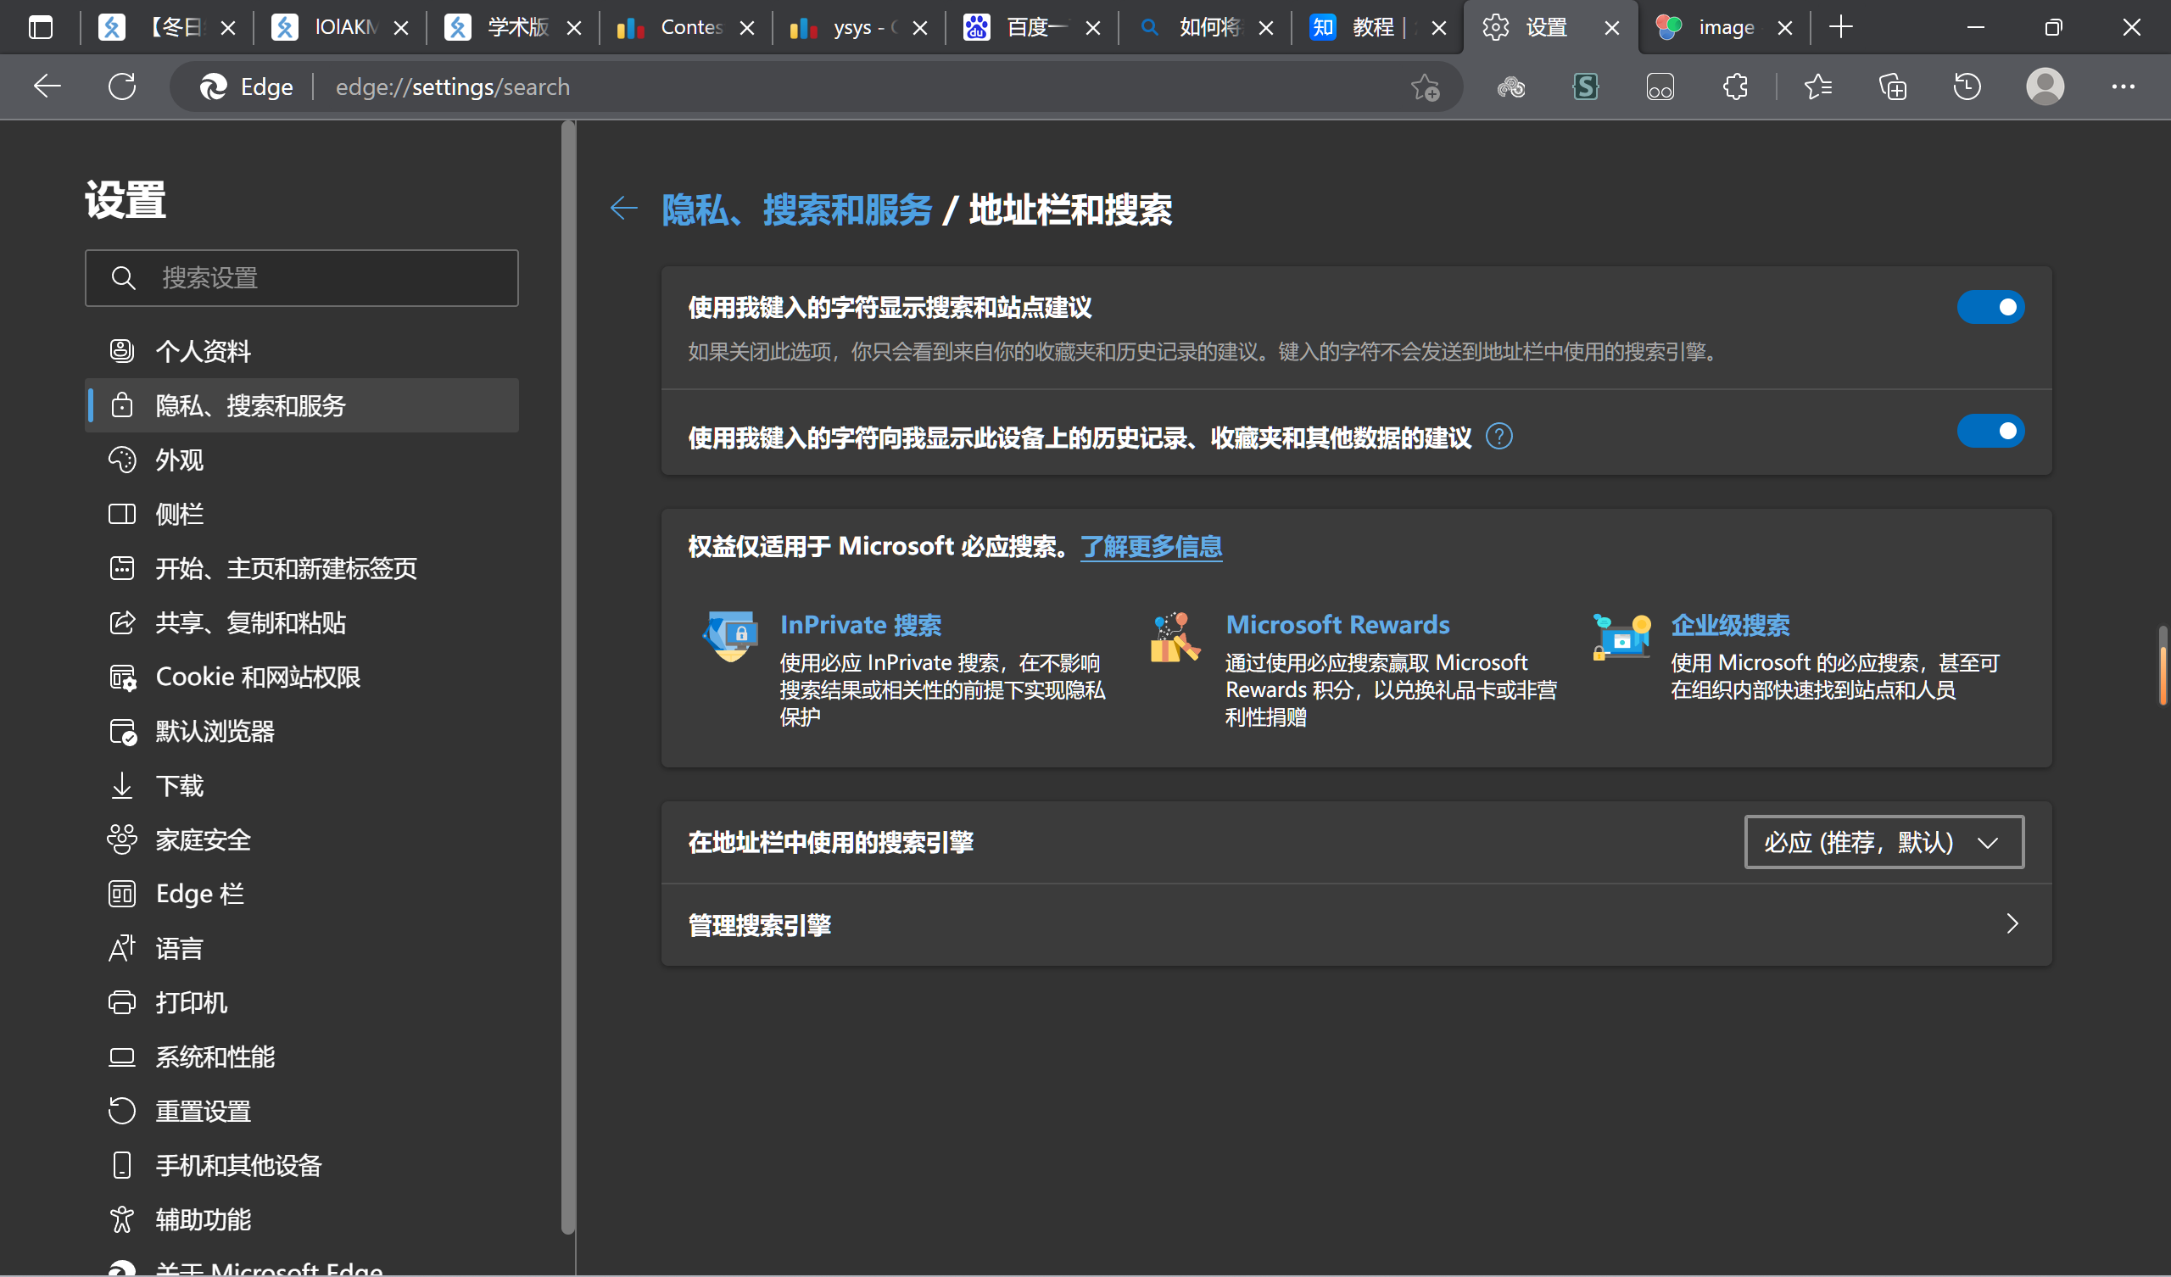The height and width of the screenshot is (1277, 2171).
Task: Open the Extensions puzzle icon
Action: tap(1735, 86)
